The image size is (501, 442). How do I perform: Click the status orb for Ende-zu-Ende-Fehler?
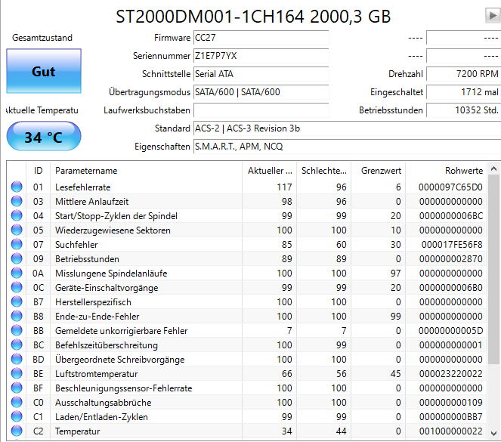point(17,316)
